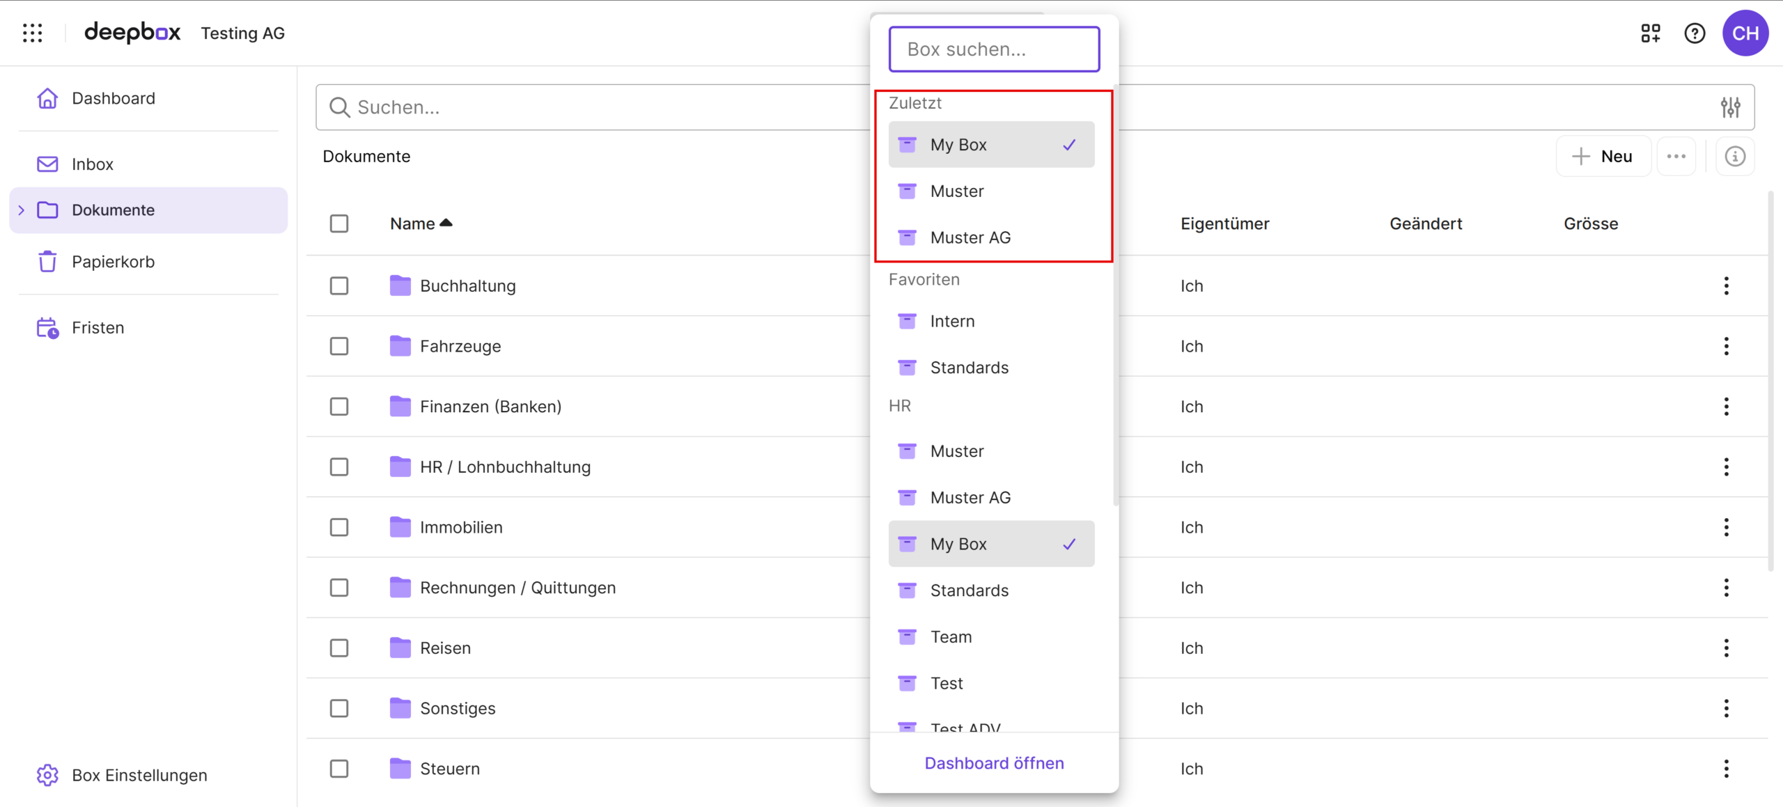The height and width of the screenshot is (807, 1783).
Task: Open search filter sliders icon
Action: point(1730,107)
